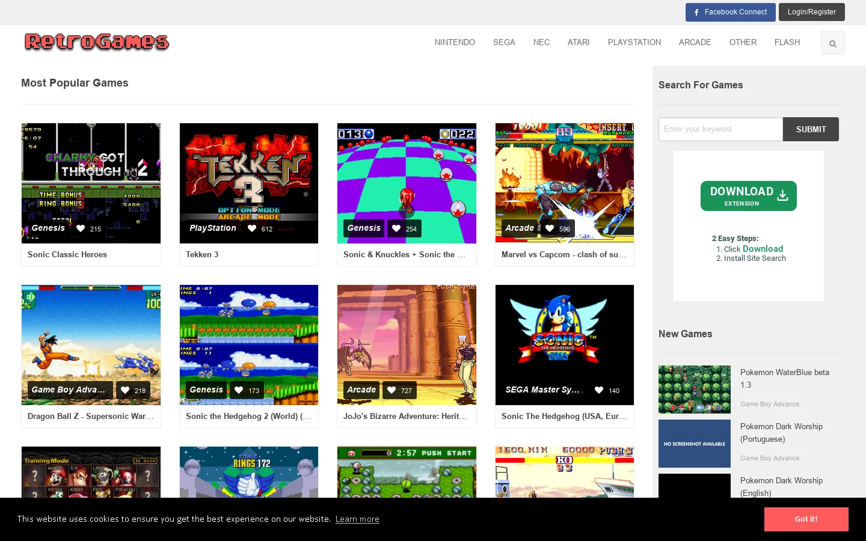Click the Download Extension button
The height and width of the screenshot is (541, 866).
[749, 196]
